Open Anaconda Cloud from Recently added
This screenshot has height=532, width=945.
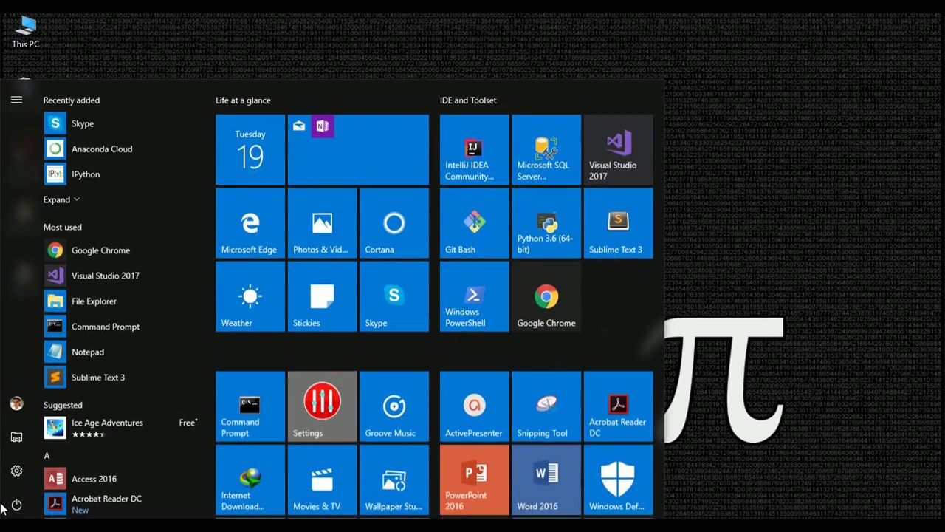pyautogui.click(x=121, y=149)
